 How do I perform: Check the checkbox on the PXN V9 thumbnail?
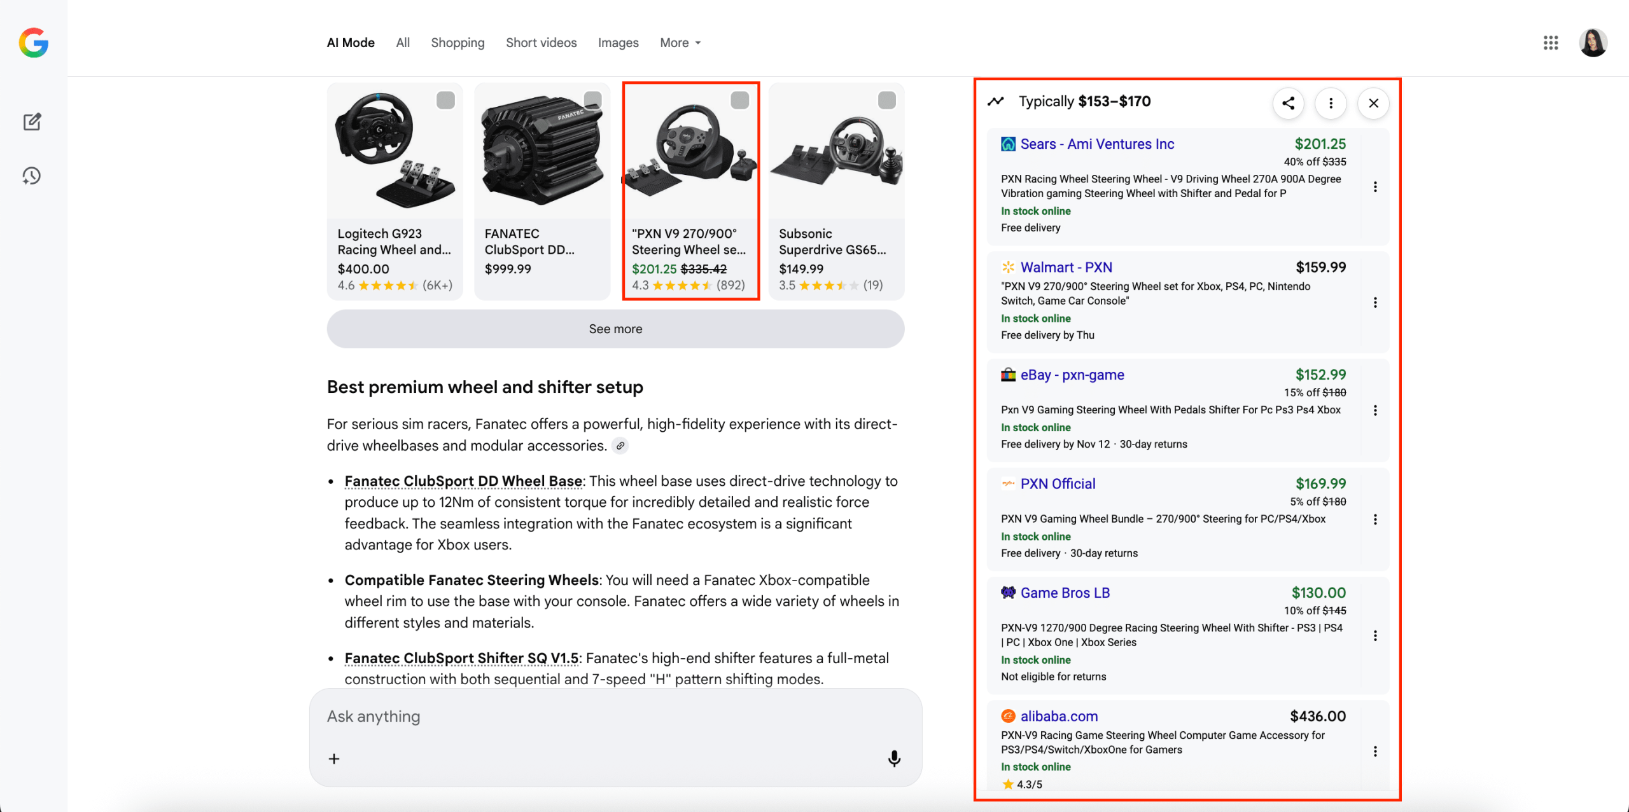(739, 100)
